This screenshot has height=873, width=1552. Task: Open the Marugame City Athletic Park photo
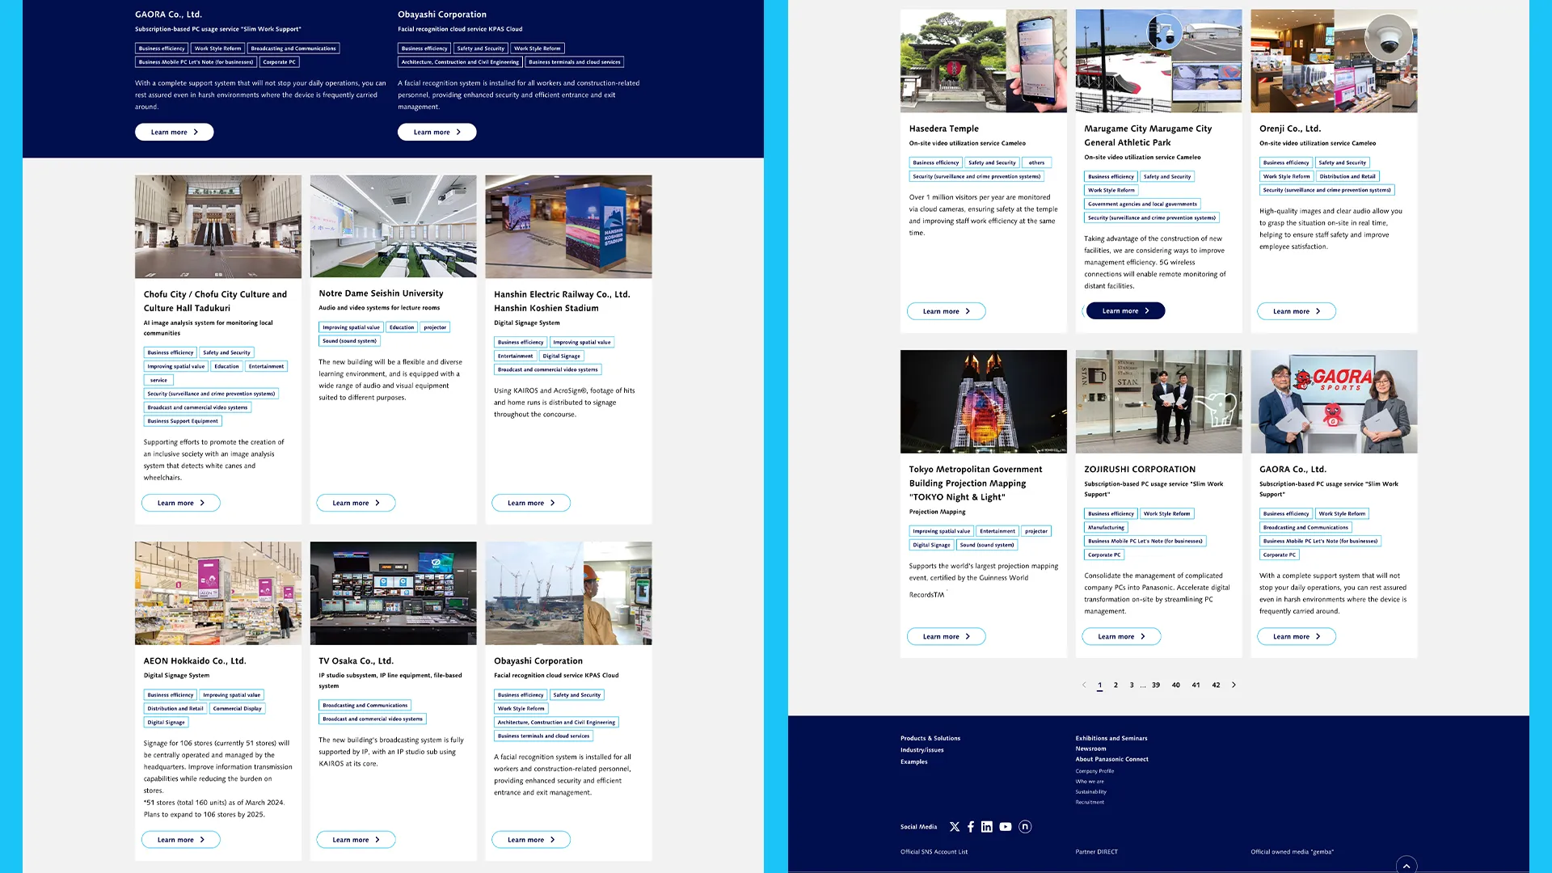[1159, 61]
